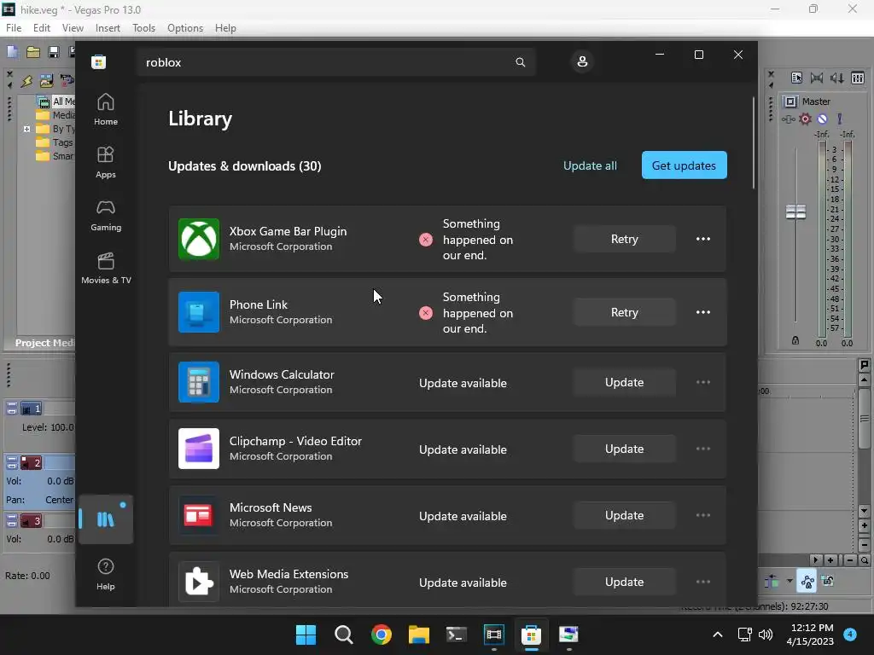The width and height of the screenshot is (874, 655).
Task: Adjust Master volume fader in Vegas
Action: 795,212
